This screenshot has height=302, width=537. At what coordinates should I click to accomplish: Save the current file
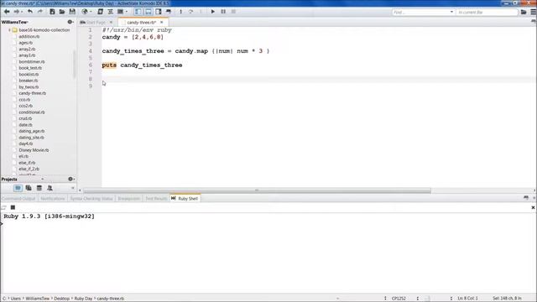[x=72, y=12]
